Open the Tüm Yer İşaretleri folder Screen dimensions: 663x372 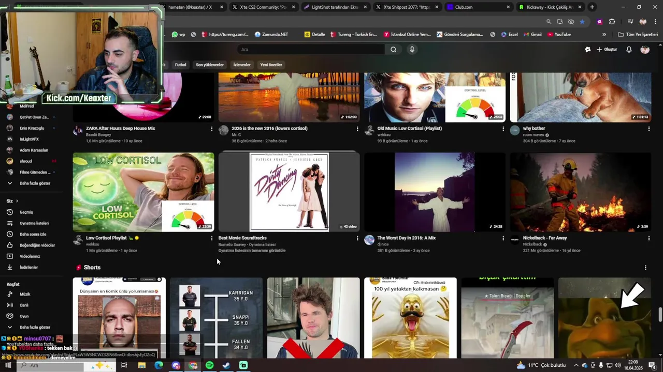[x=638, y=35]
